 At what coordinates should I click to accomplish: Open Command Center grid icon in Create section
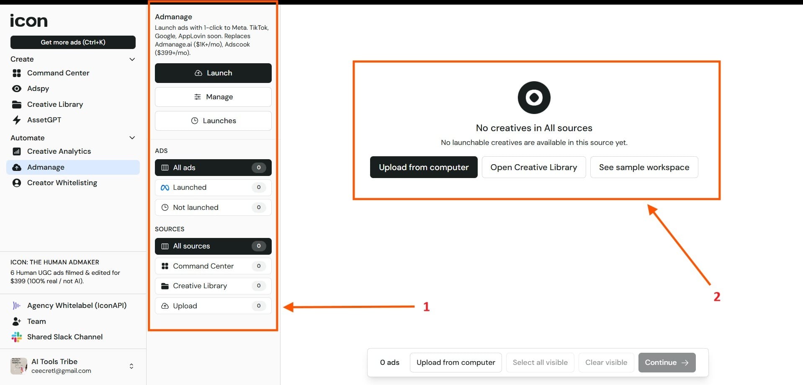(17, 73)
